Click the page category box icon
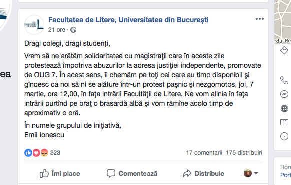Viewport: 291px width, 185px height. [284, 122]
